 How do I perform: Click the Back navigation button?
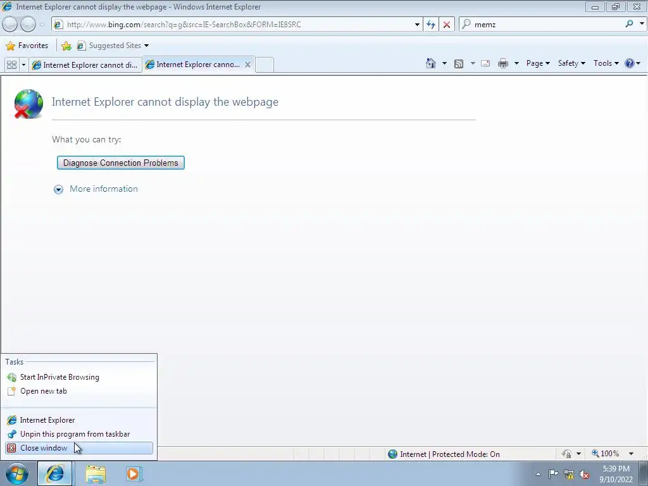tap(9, 25)
